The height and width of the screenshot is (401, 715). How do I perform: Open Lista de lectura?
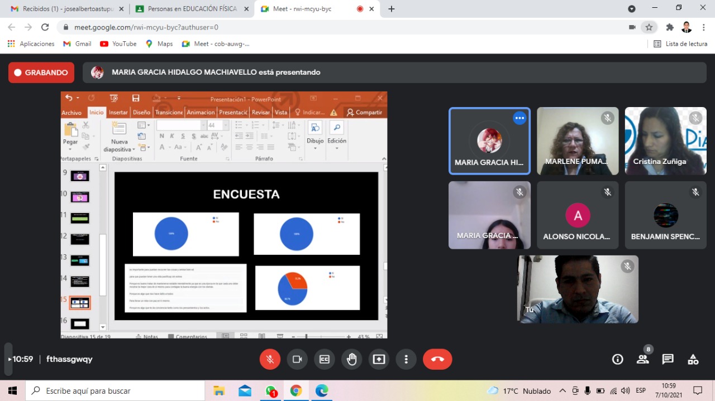pyautogui.click(x=680, y=44)
